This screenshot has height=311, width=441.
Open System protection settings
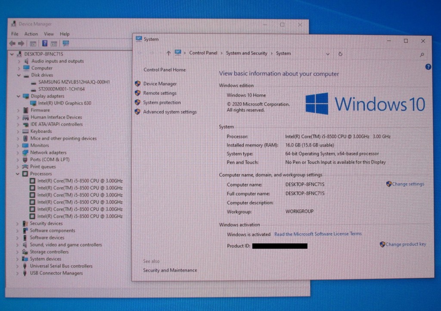point(162,102)
